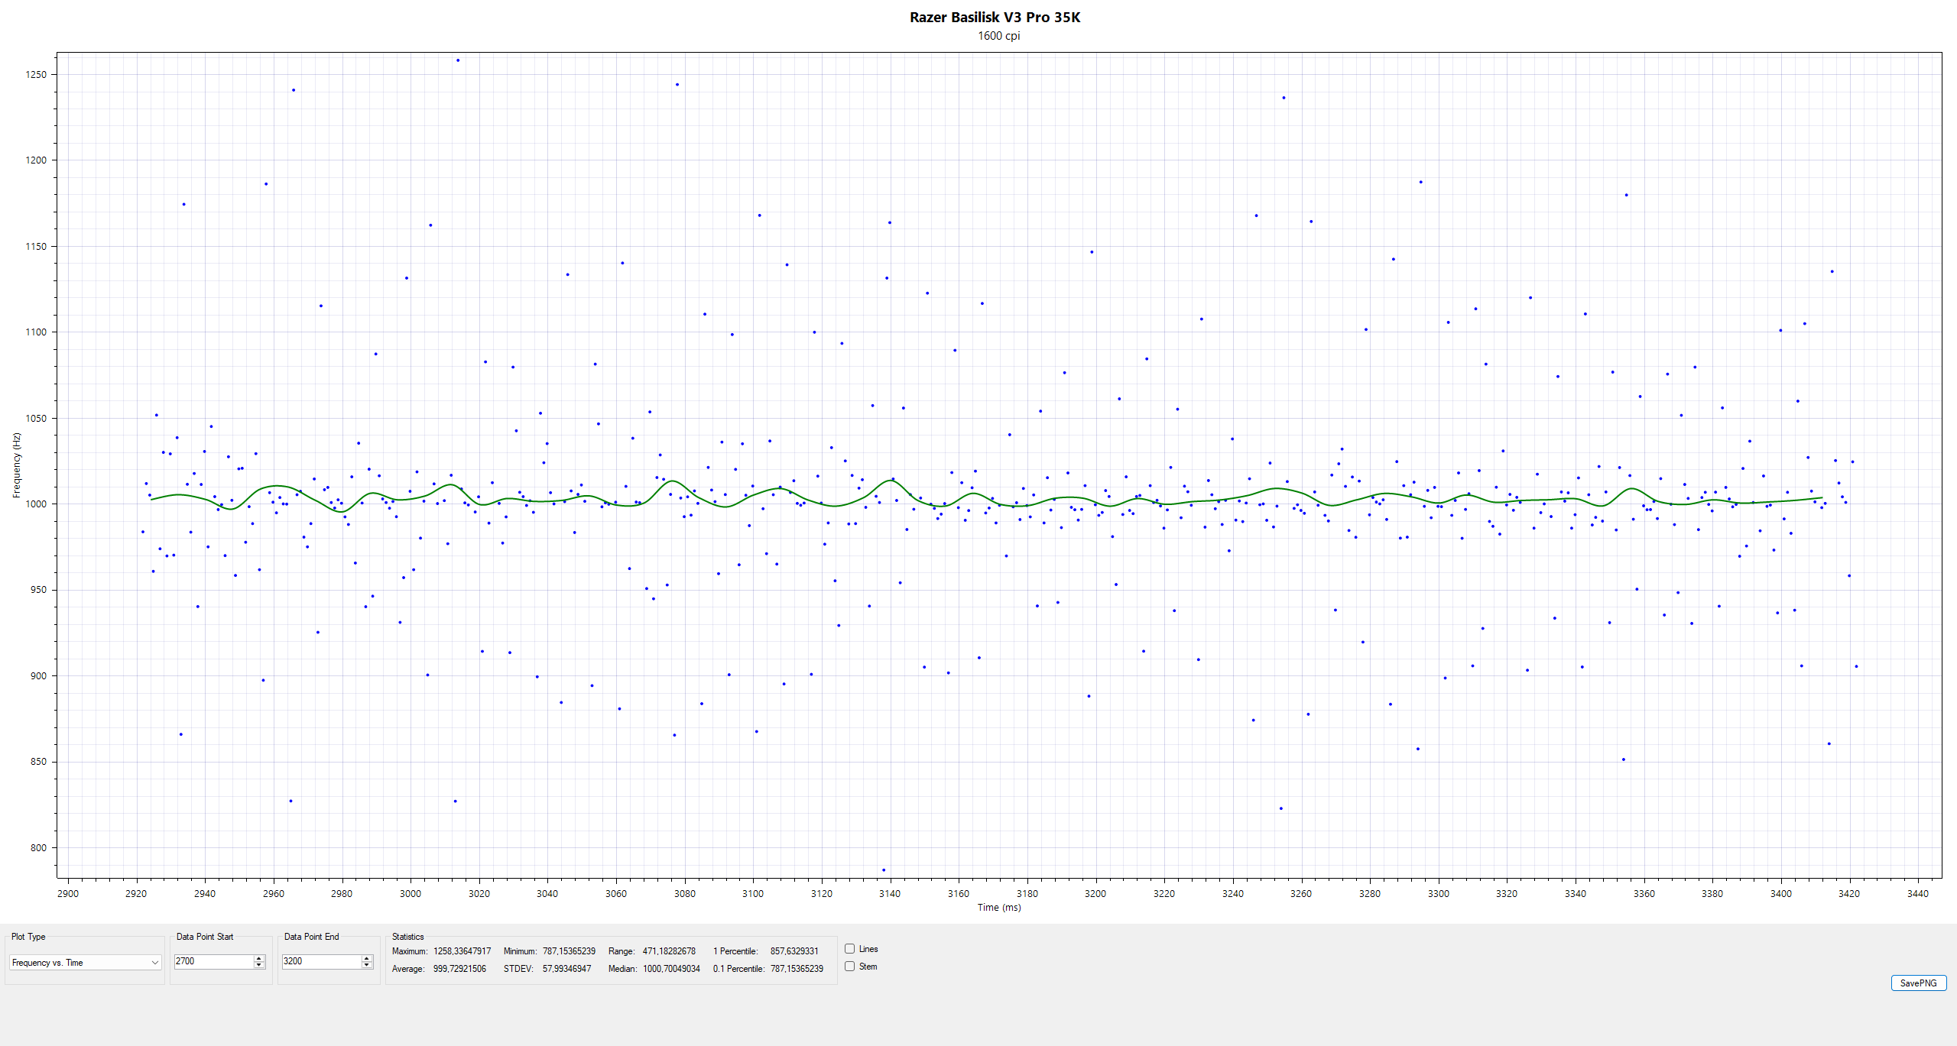Click the SavePNG button
This screenshot has height=1046, width=1957.
1918,983
